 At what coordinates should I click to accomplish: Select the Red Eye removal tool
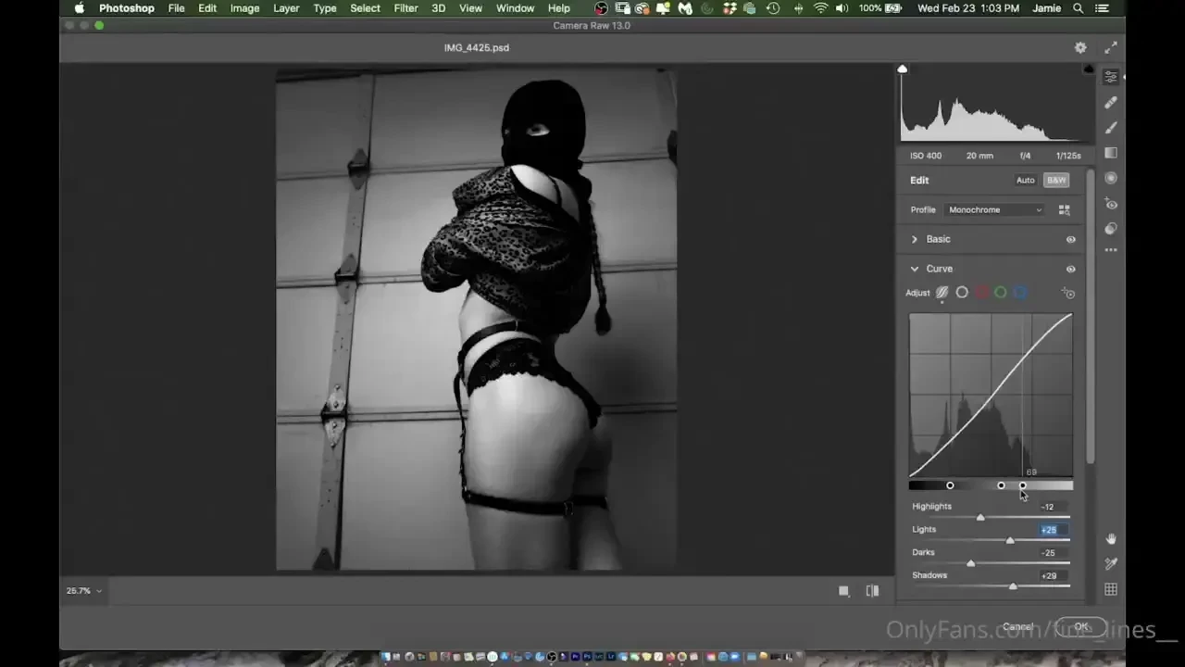point(1111,204)
